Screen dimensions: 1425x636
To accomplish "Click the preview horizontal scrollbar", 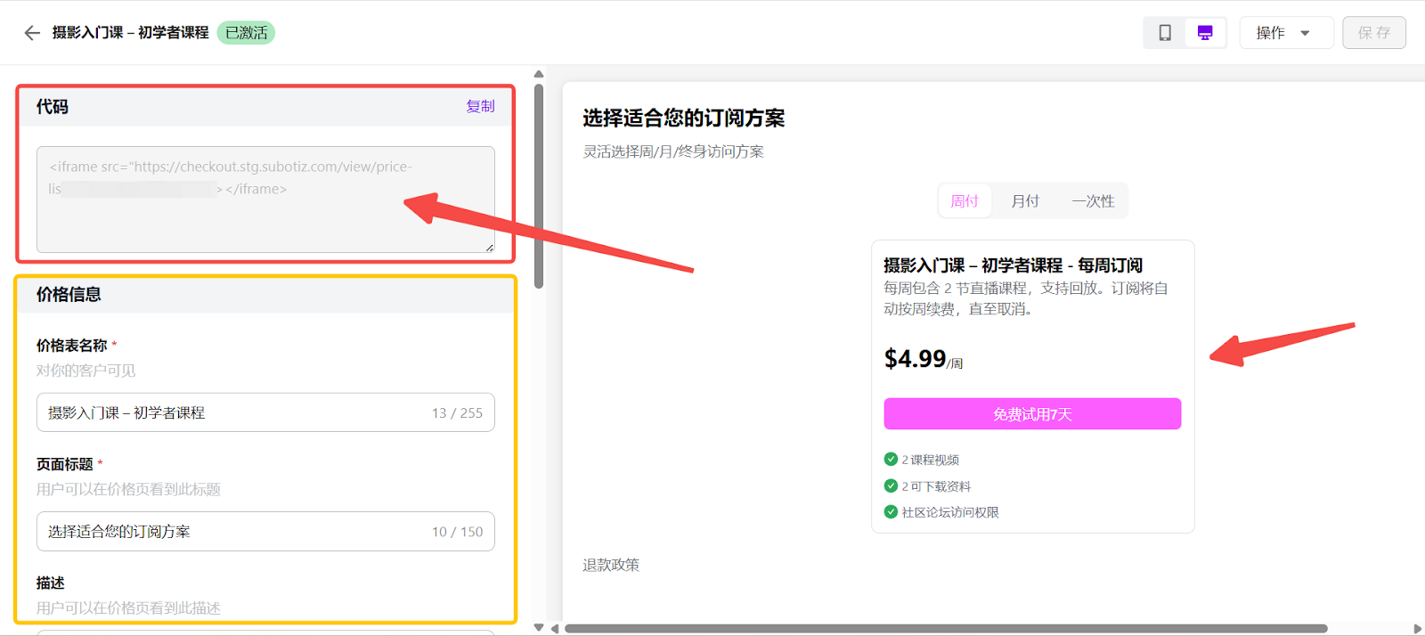I will (x=944, y=629).
